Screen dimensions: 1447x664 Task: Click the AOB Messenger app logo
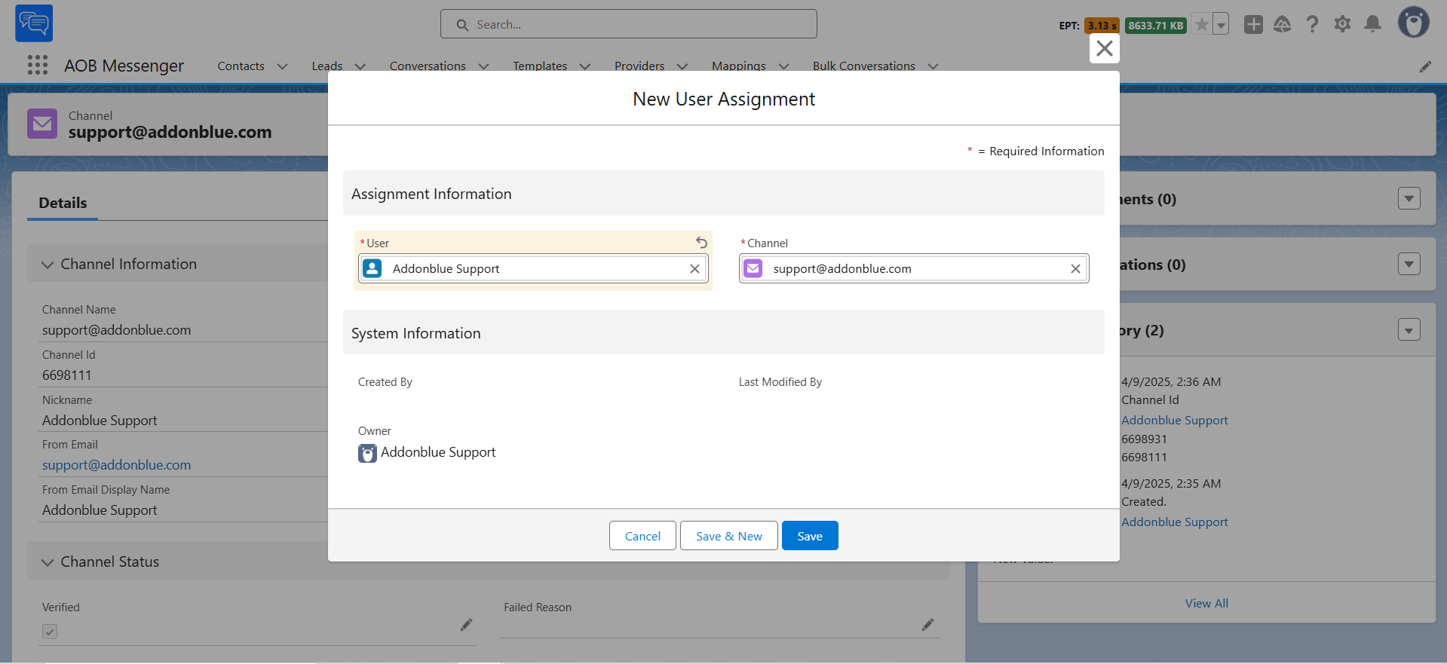[34, 23]
